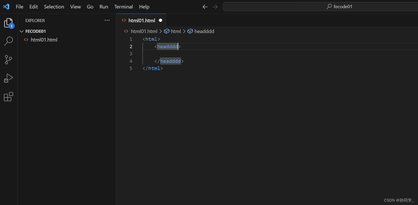Click the html breadcrumb item
The image size is (418, 205).
(x=176, y=31)
